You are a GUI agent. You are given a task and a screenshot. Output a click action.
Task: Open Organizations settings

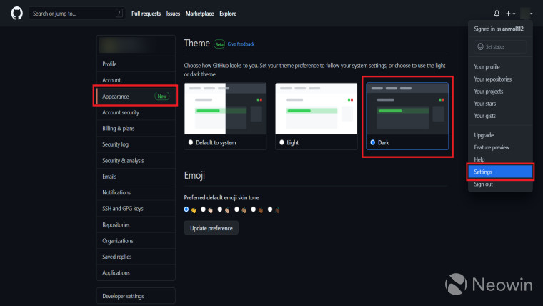(x=136, y=240)
